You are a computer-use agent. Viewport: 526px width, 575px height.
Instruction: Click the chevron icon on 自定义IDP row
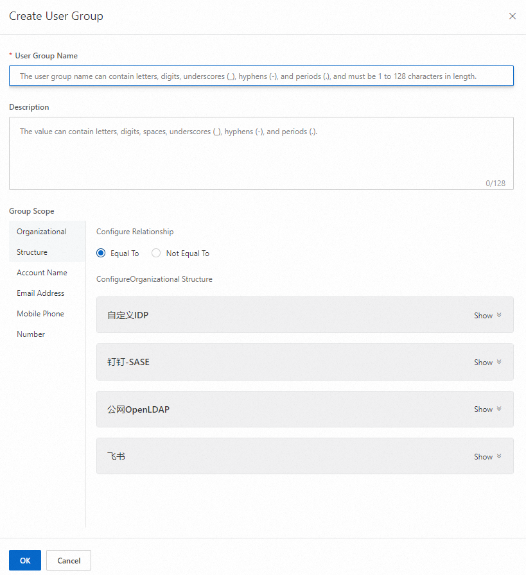click(x=499, y=315)
